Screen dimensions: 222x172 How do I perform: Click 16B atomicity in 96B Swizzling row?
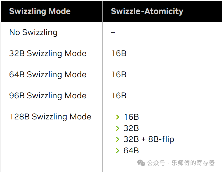(x=119, y=96)
